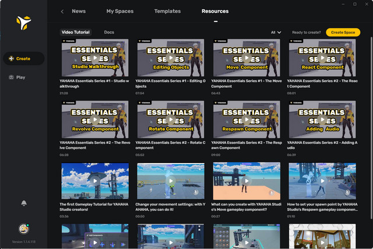Switch to the Templates tab
This screenshot has width=373, height=249.
click(x=167, y=11)
